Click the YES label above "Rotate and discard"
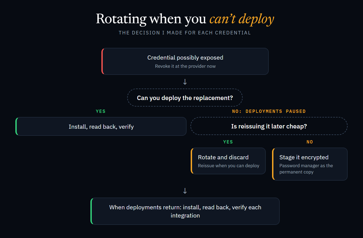The width and height of the screenshot is (363, 238). click(228, 142)
